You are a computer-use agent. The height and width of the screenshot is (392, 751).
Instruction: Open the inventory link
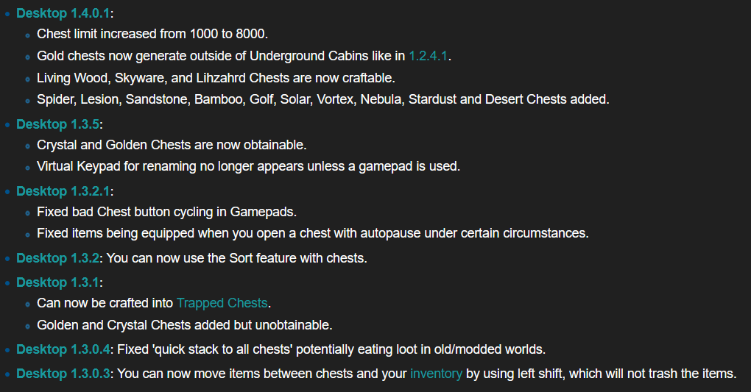click(437, 374)
